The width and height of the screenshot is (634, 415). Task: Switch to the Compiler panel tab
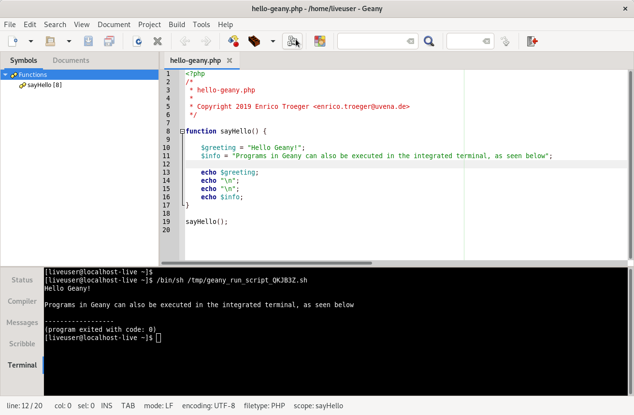point(22,301)
